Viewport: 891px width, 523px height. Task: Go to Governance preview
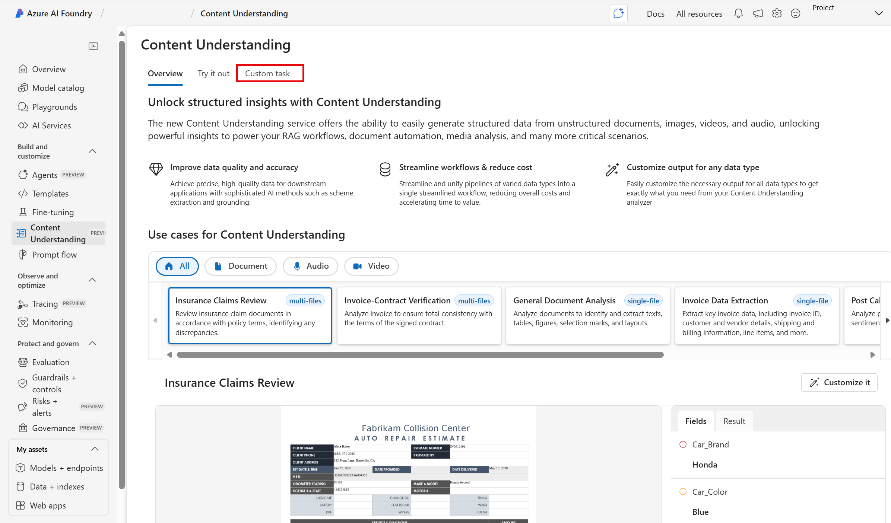(x=54, y=428)
